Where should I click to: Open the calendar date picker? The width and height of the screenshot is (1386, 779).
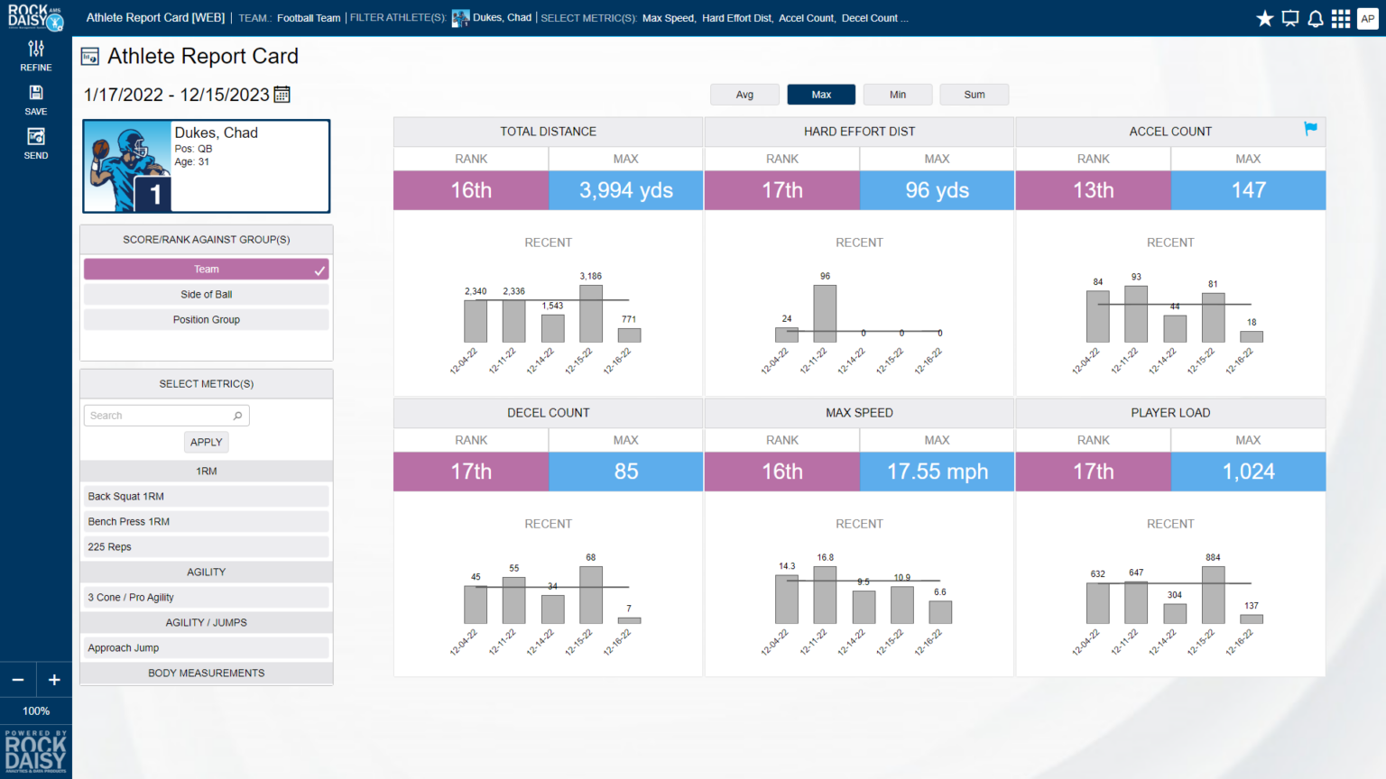[x=281, y=94]
